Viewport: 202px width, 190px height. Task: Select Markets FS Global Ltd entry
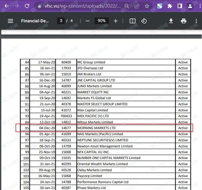coord(94,98)
